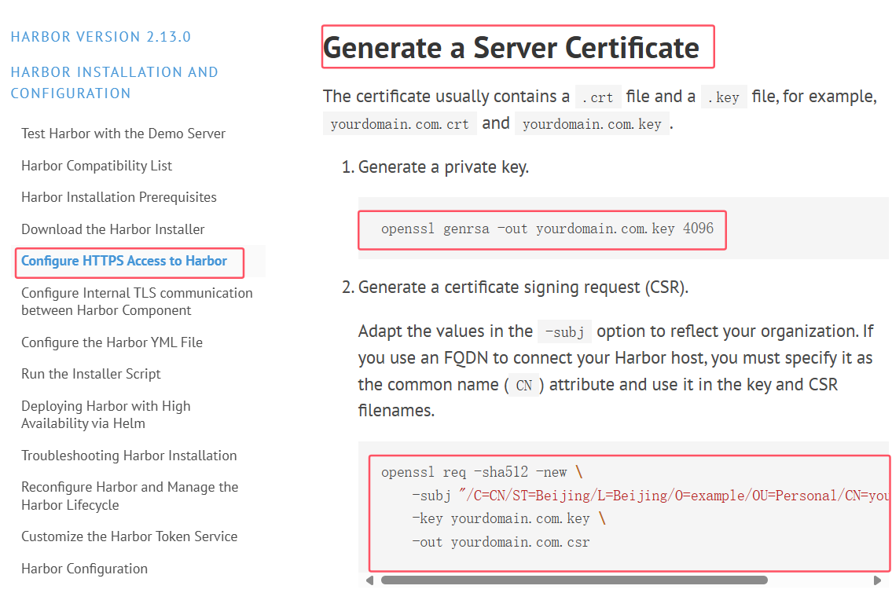Viewport: 892px width, 593px height.
Task: Open the Harbor Configuration page
Action: click(84, 569)
